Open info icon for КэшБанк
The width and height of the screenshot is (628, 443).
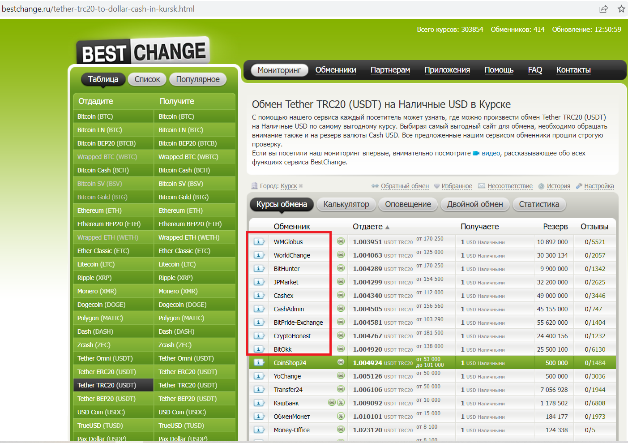(259, 403)
